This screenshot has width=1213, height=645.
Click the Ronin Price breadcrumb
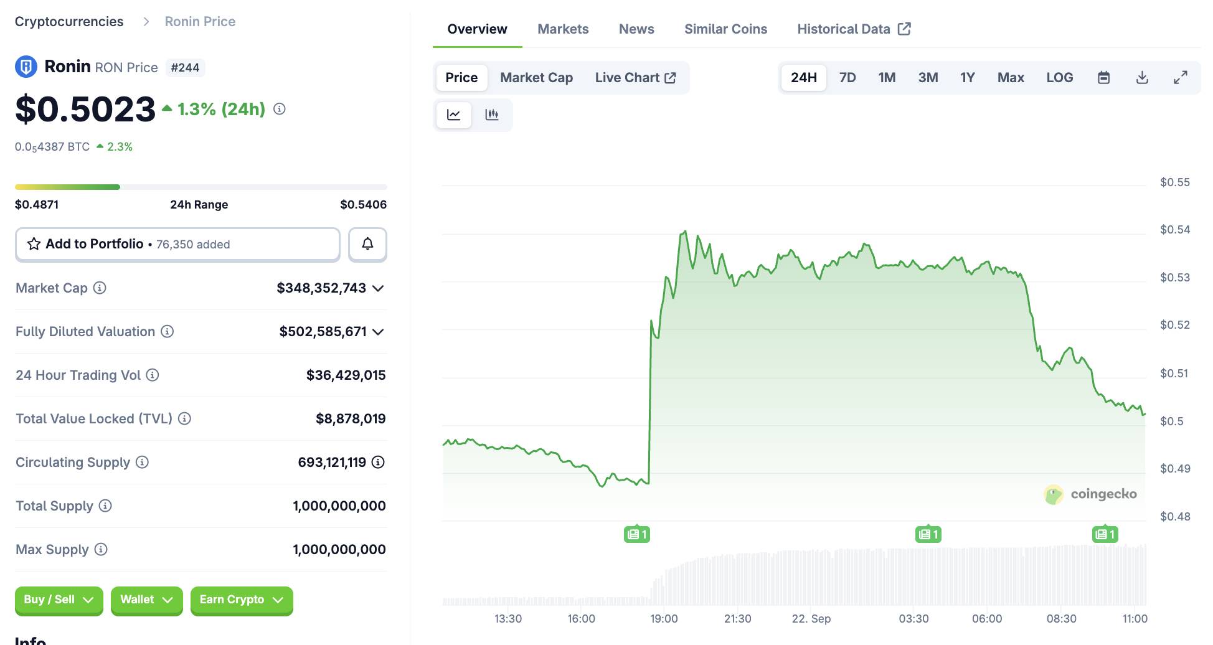coord(200,22)
